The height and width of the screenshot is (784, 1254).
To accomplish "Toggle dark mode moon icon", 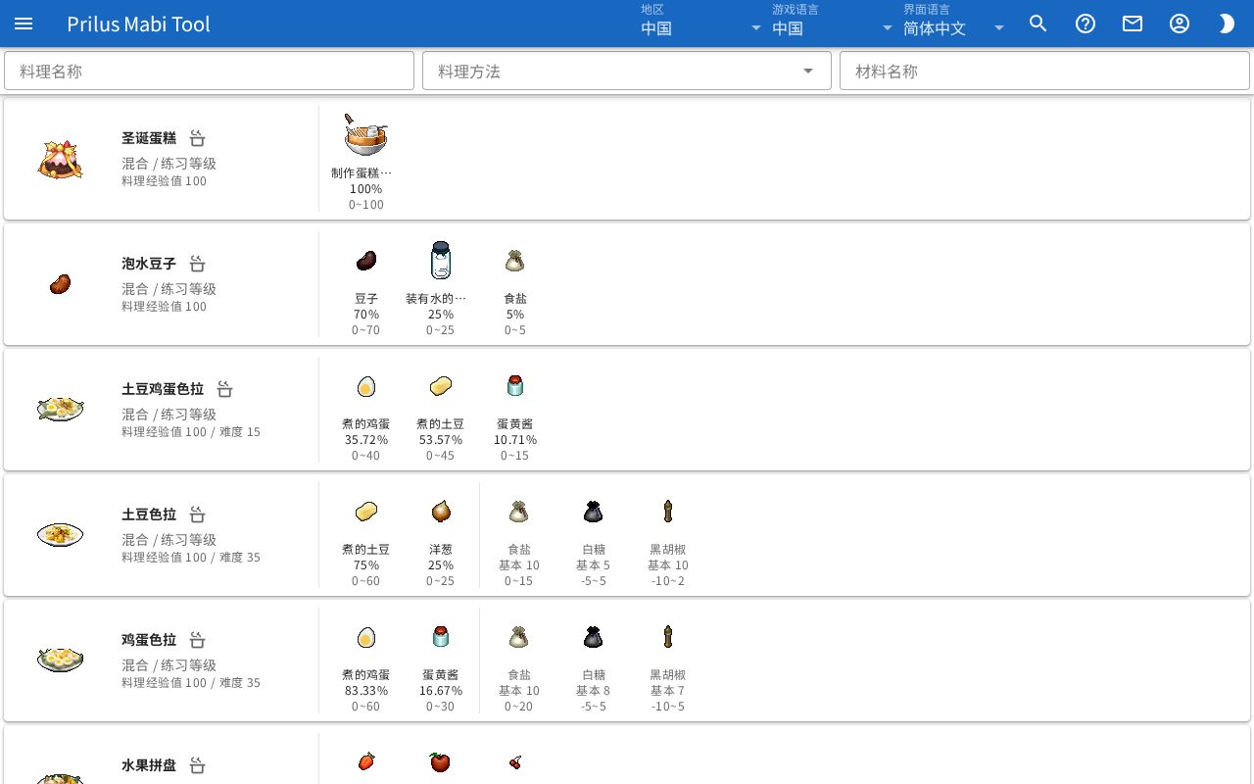I will (x=1227, y=24).
